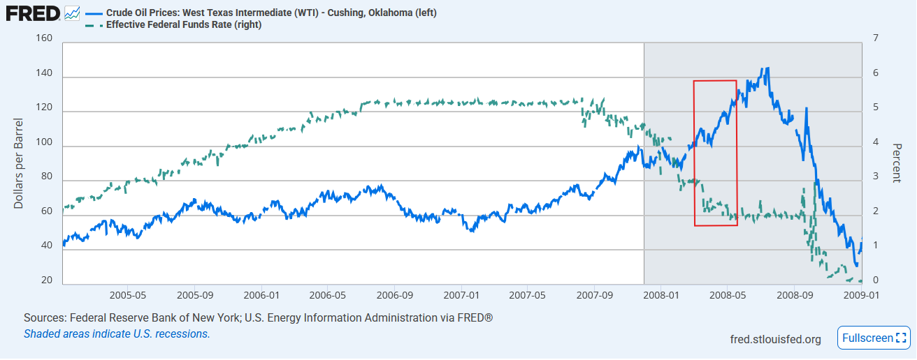Select the 2008-01 x-axis date label
The height and width of the screenshot is (360, 917).
pos(660,295)
